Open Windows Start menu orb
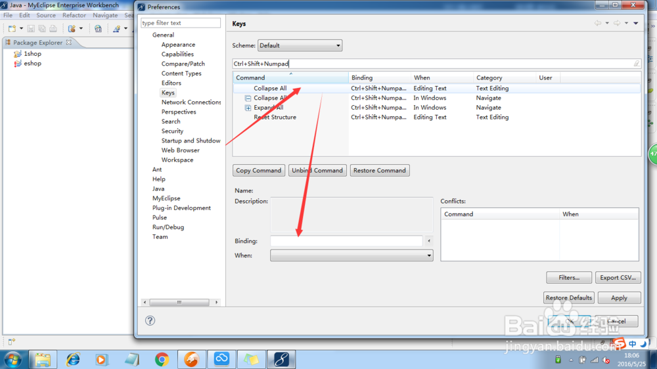This screenshot has height=369, width=657. click(12, 359)
